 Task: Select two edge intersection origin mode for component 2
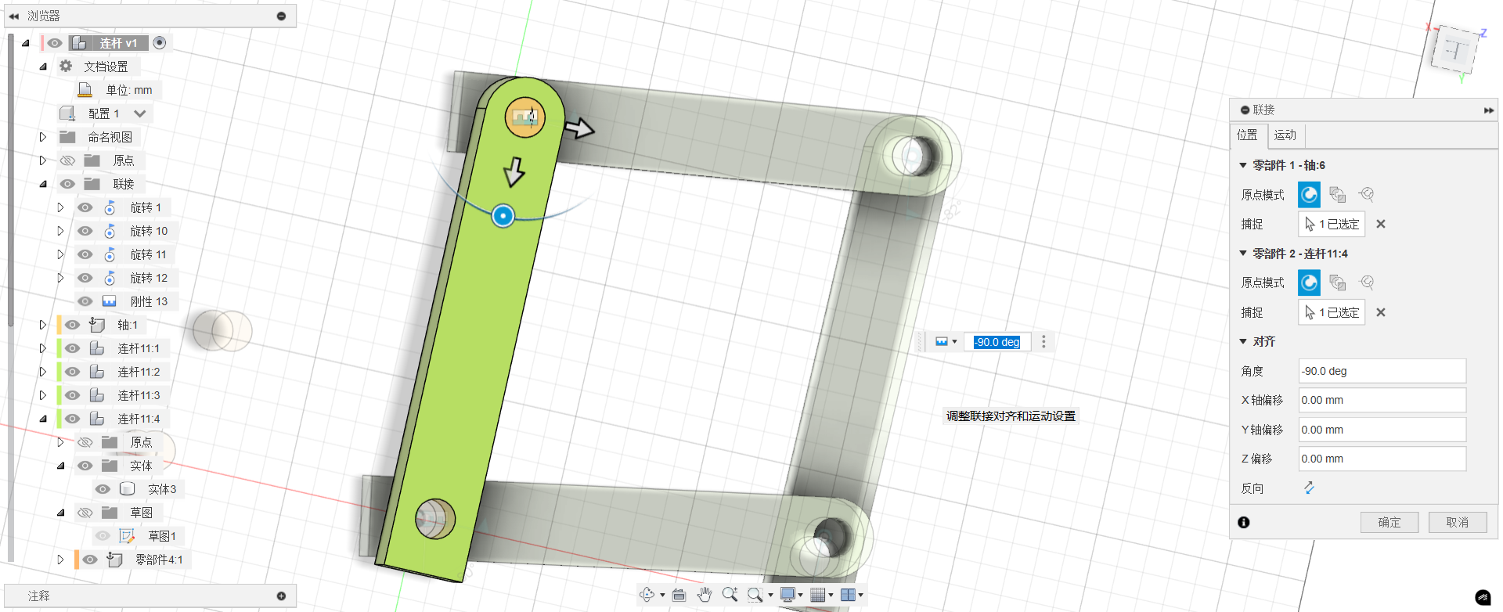click(1366, 283)
